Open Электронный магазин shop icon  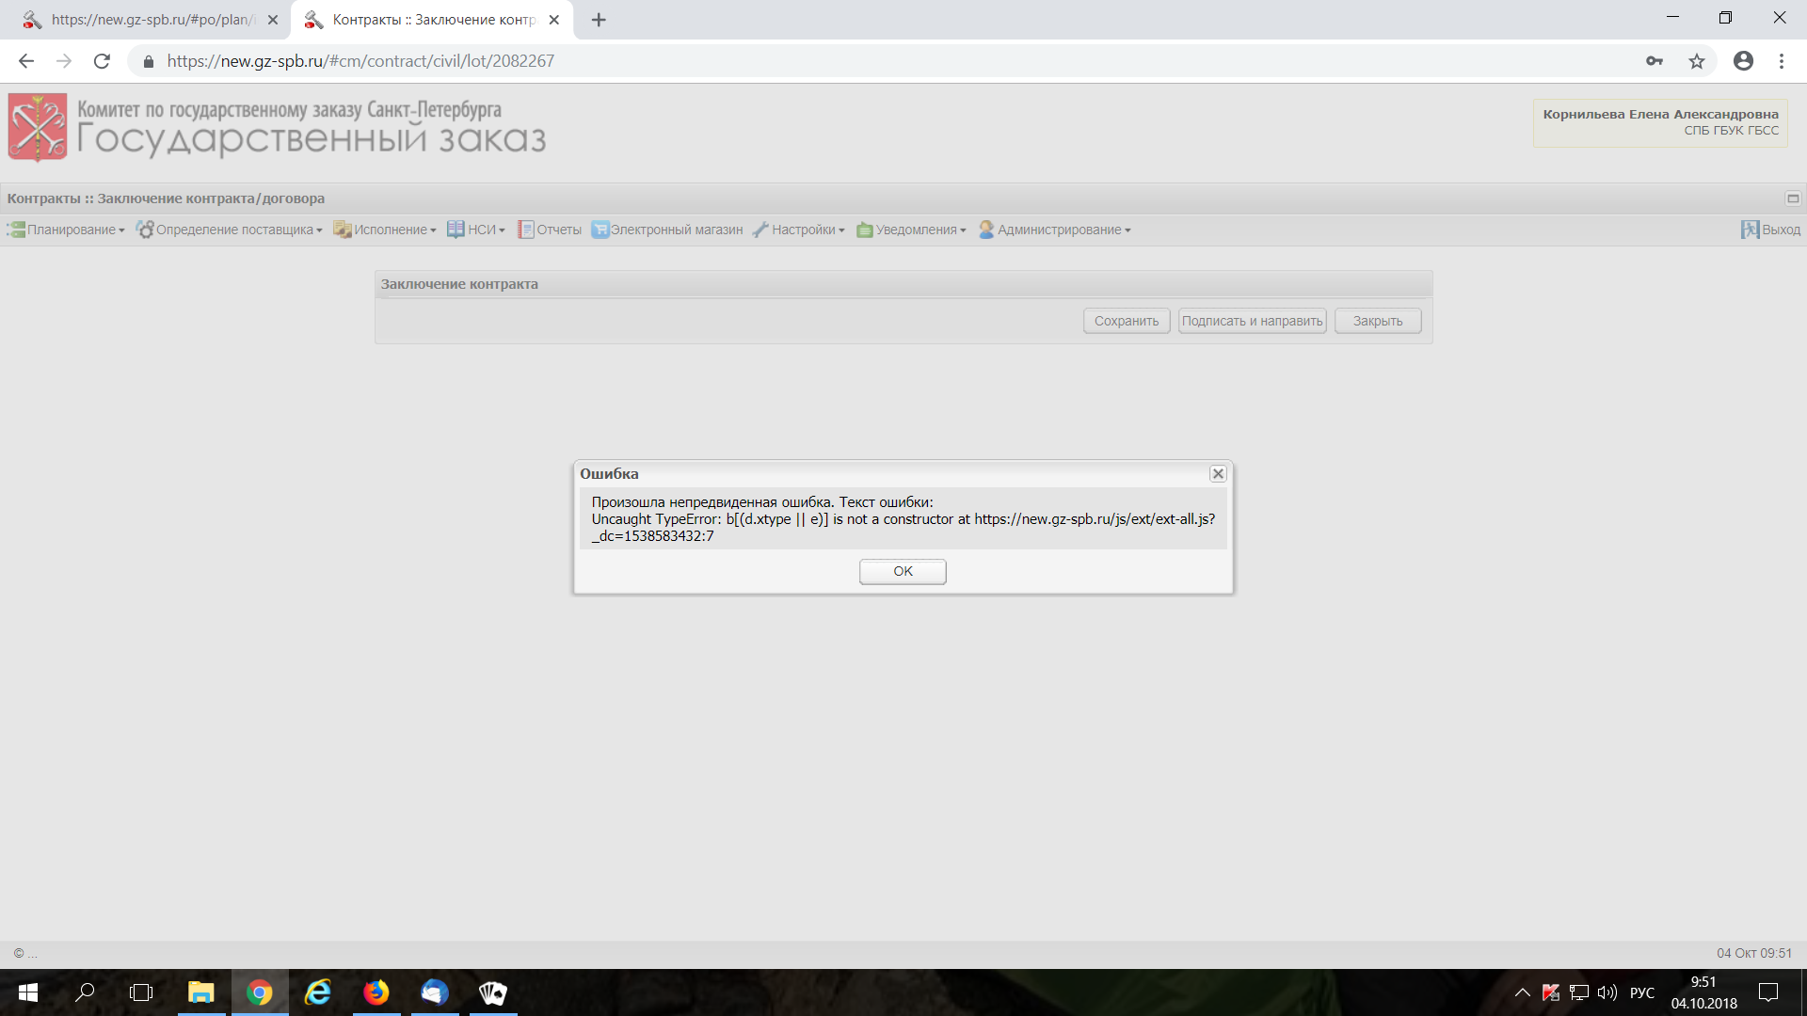(600, 230)
